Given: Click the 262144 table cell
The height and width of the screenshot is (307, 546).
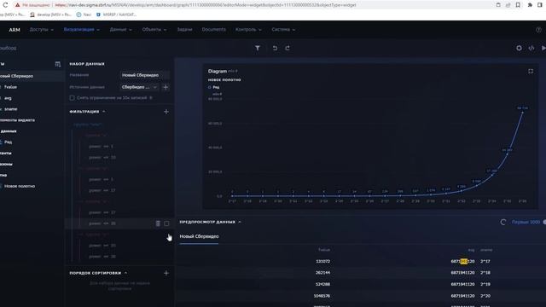Looking at the screenshot, I should (322, 273).
